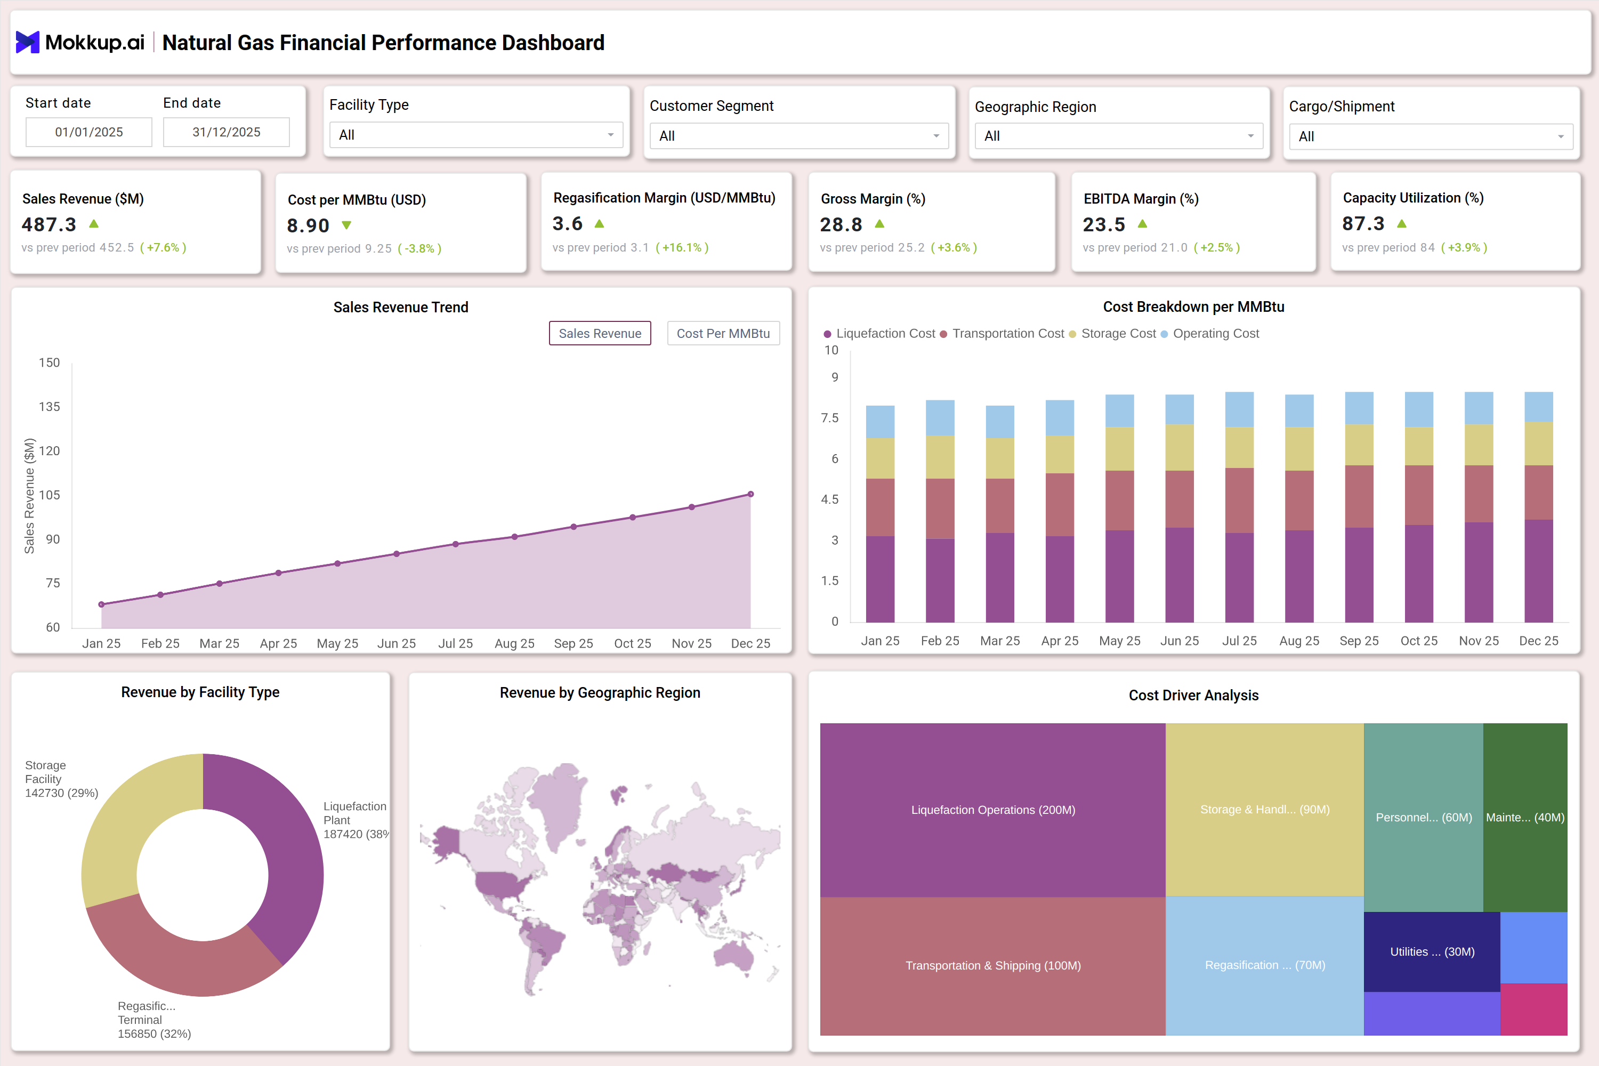Click up arrow next to Regasification Margin 3.6
Image resolution: width=1599 pixels, height=1066 pixels.
coord(599,224)
